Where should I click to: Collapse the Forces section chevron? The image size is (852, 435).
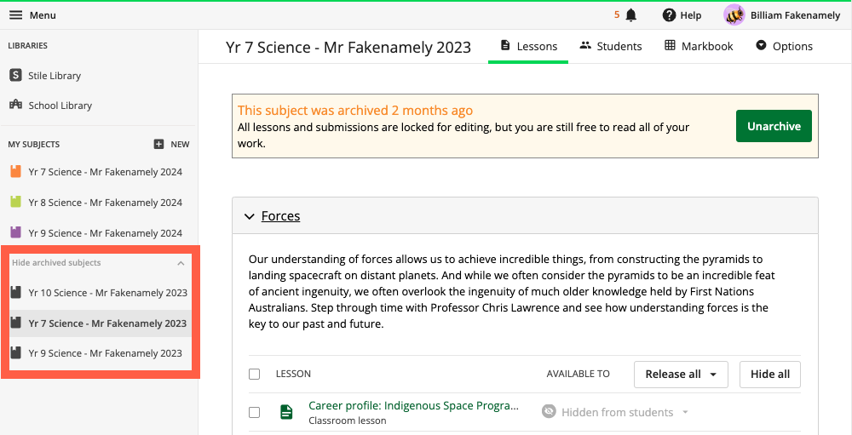coord(250,216)
